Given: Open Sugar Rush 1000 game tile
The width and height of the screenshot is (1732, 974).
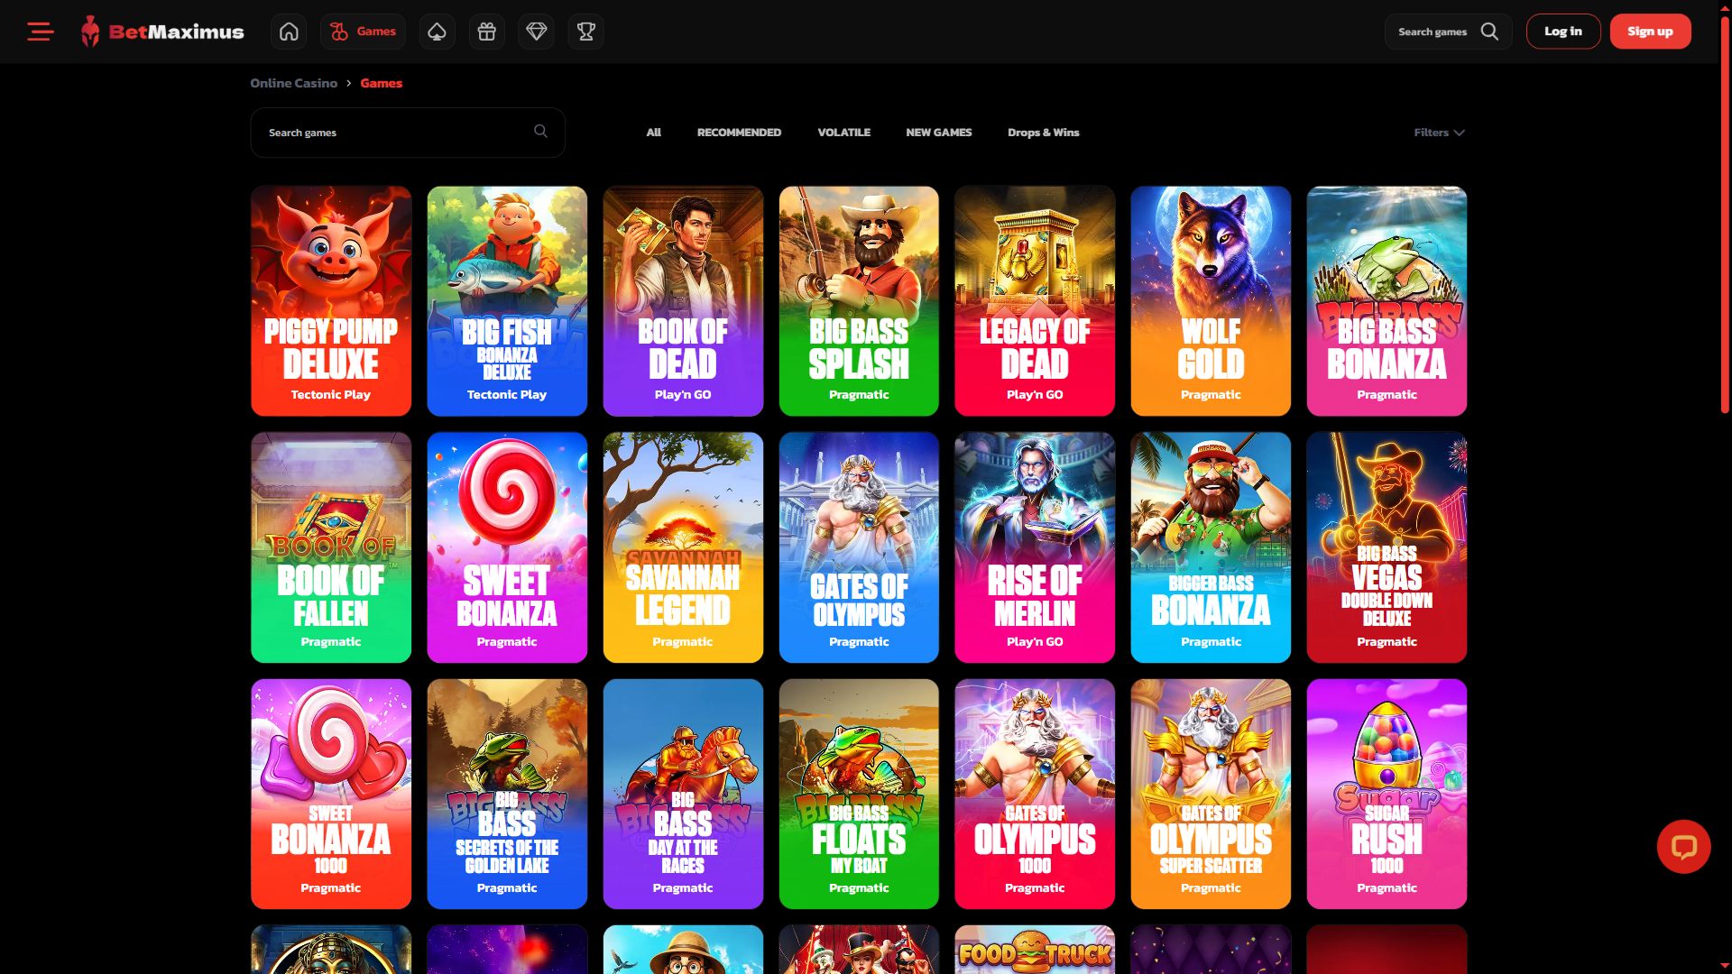Looking at the screenshot, I should tap(1387, 794).
